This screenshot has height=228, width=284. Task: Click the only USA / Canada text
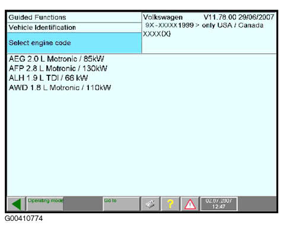[232, 26]
